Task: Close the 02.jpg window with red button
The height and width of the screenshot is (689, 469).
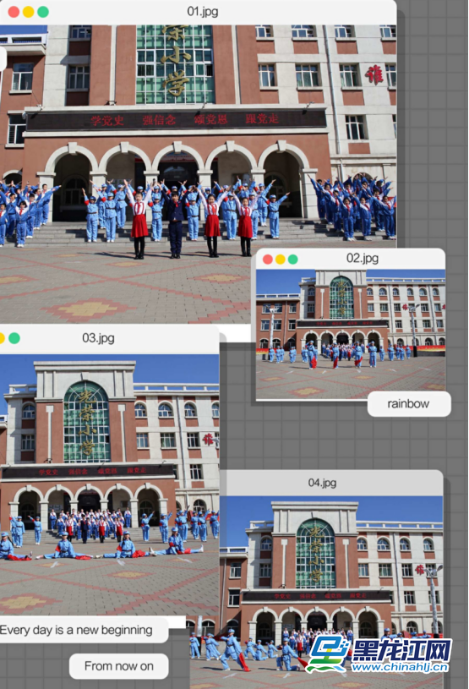Action: (268, 260)
